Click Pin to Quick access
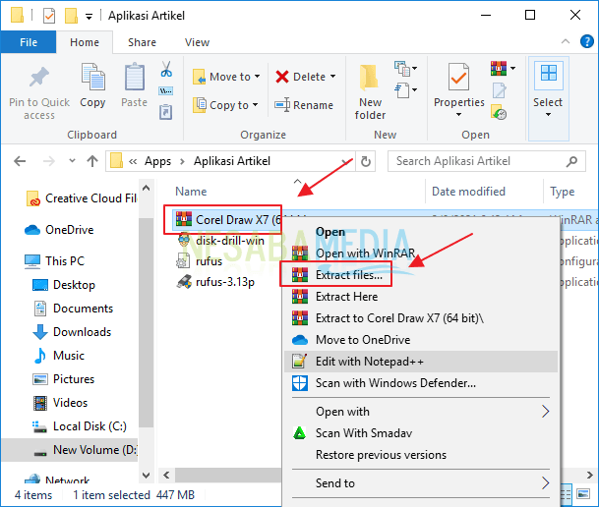The image size is (599, 507). 39,93
